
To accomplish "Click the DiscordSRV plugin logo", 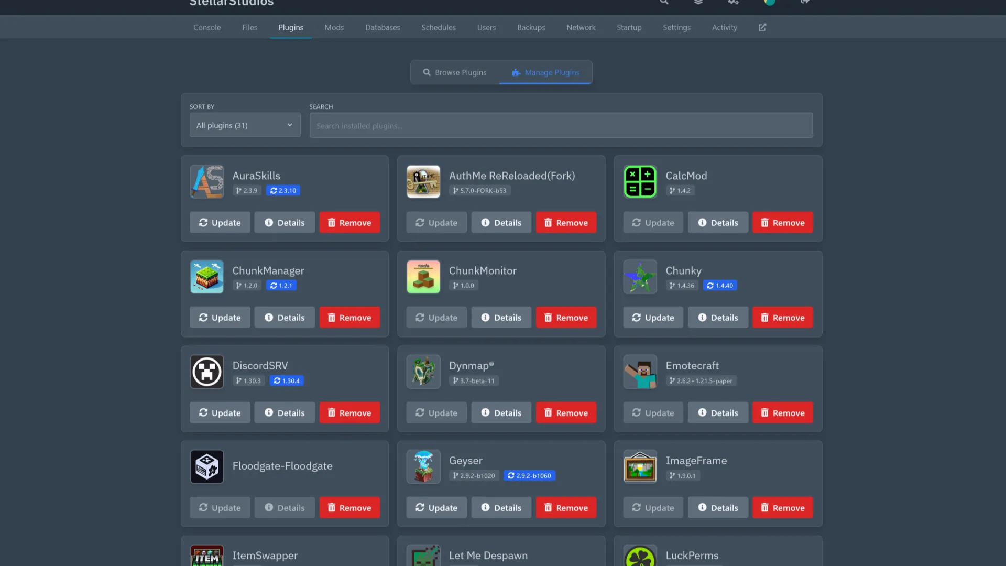I will click(x=206, y=372).
